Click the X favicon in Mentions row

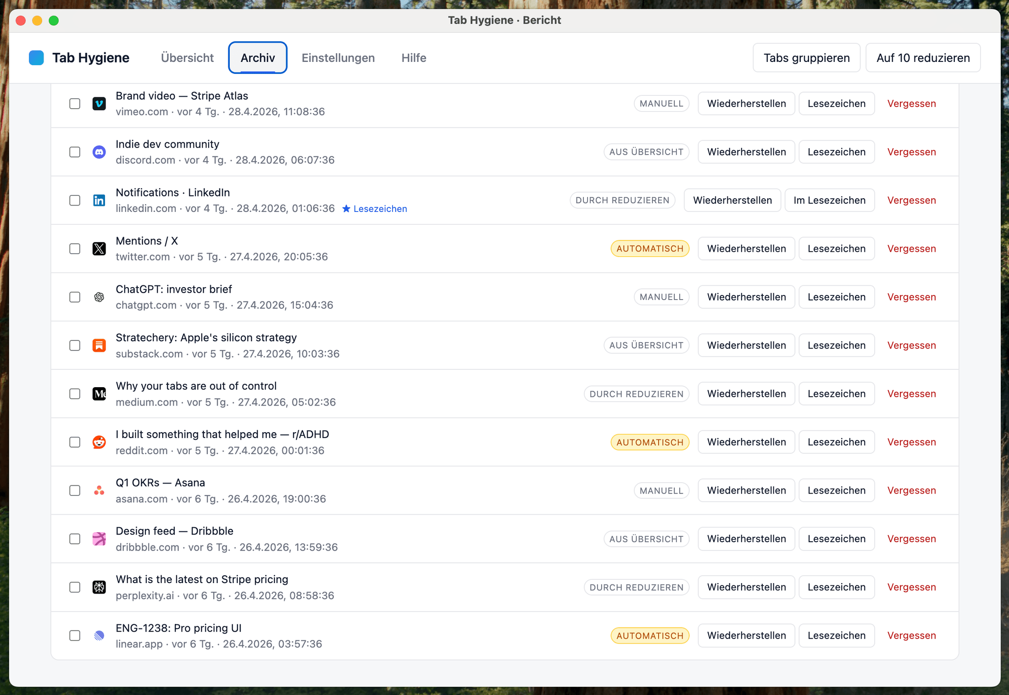coord(99,249)
